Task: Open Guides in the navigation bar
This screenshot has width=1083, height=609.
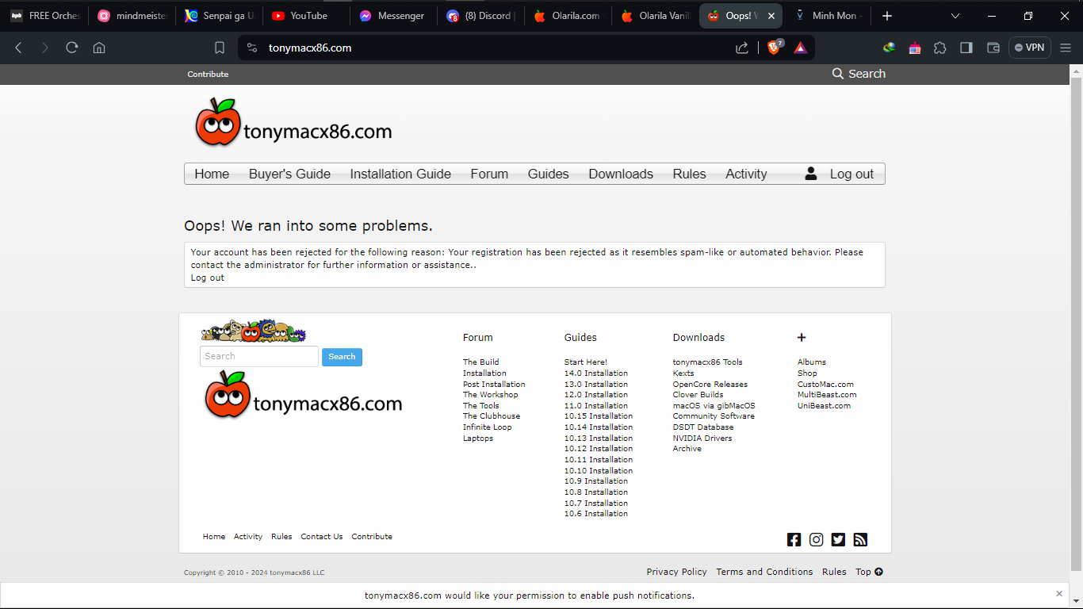Action: 549,174
